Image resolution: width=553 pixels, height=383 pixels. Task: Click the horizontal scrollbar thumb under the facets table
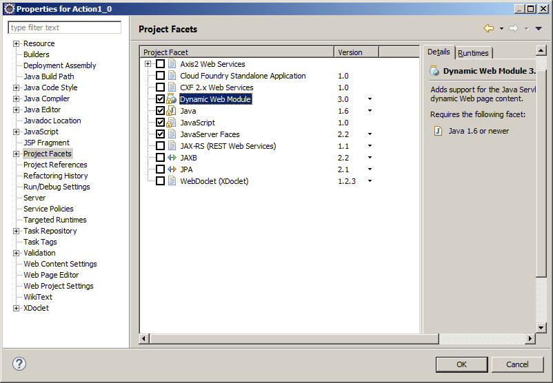pyautogui.click(x=294, y=339)
